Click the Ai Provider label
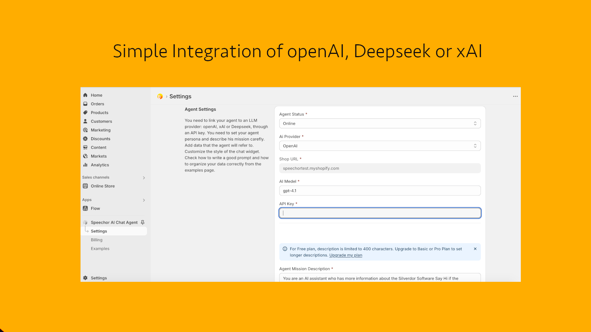 pyautogui.click(x=290, y=136)
